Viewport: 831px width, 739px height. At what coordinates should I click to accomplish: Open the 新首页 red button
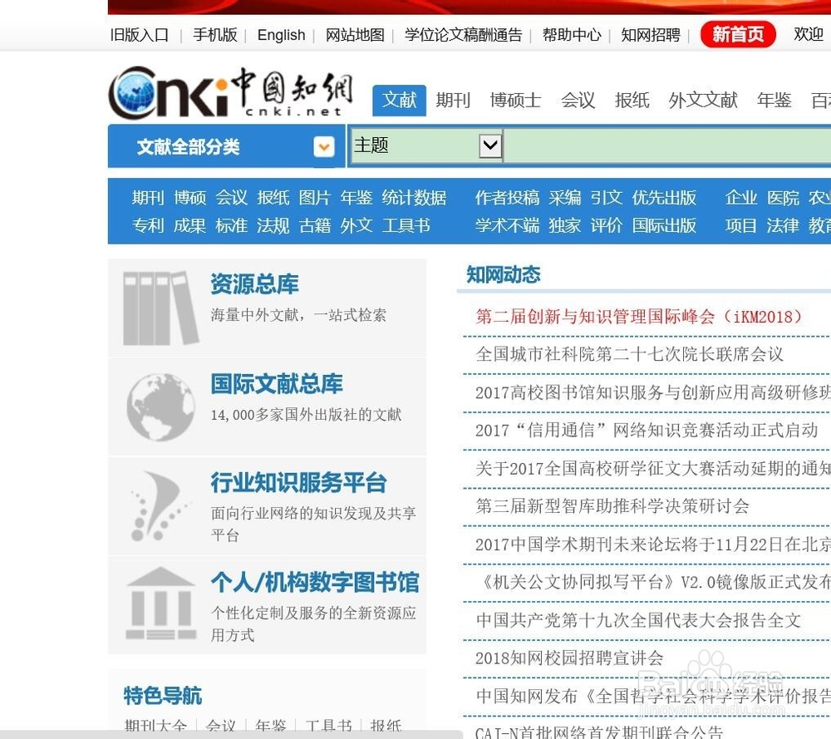tap(737, 35)
